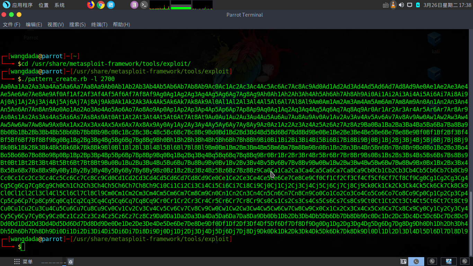
Task: Launch terminal from the top panel icon
Action: click(144, 5)
